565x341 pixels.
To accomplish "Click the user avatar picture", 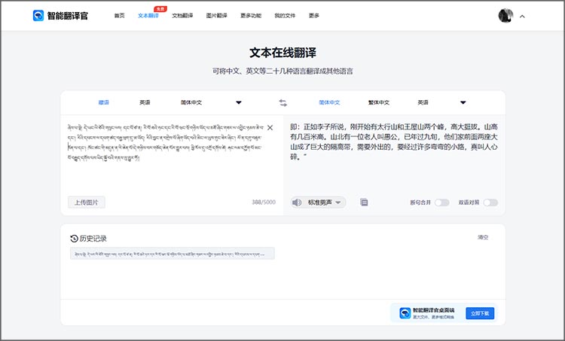I will pos(505,16).
